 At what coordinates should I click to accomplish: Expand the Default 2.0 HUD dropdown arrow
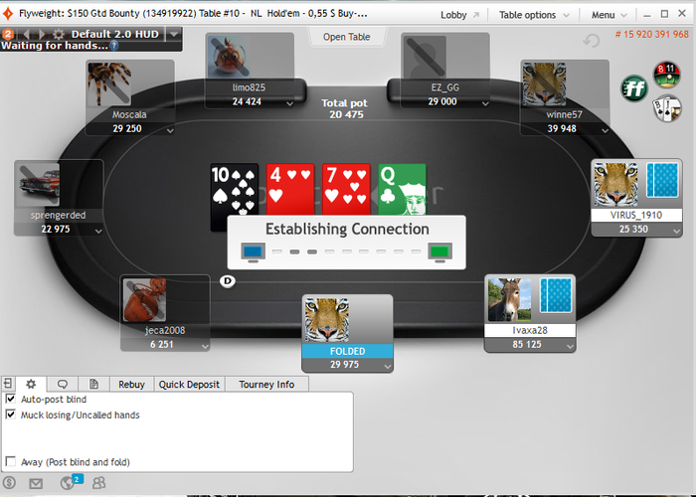pyautogui.click(x=174, y=34)
